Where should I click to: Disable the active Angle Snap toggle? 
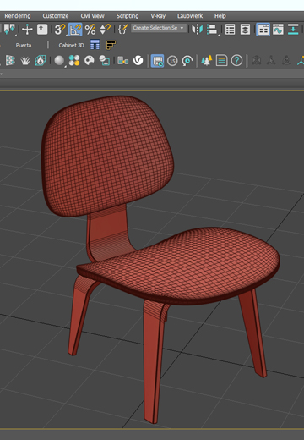tap(75, 30)
